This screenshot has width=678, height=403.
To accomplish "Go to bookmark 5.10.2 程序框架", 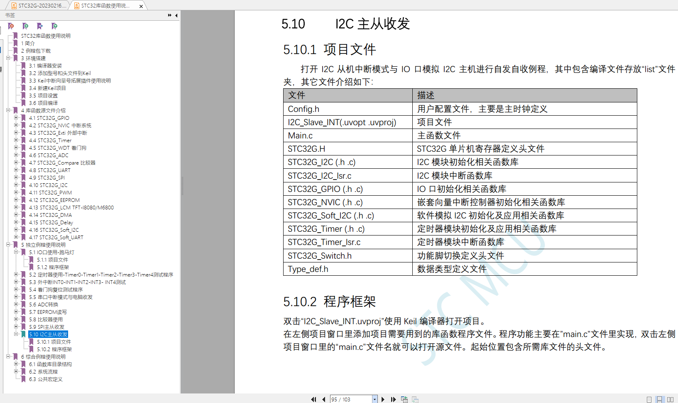I will tap(54, 350).
